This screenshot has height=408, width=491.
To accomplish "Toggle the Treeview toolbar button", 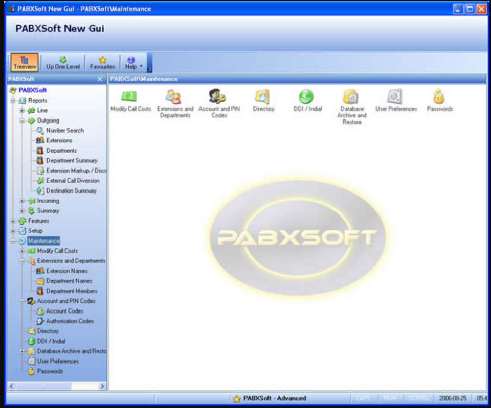I will click(25, 62).
